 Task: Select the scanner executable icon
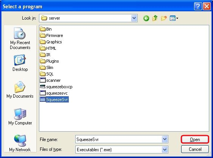tap(43, 80)
